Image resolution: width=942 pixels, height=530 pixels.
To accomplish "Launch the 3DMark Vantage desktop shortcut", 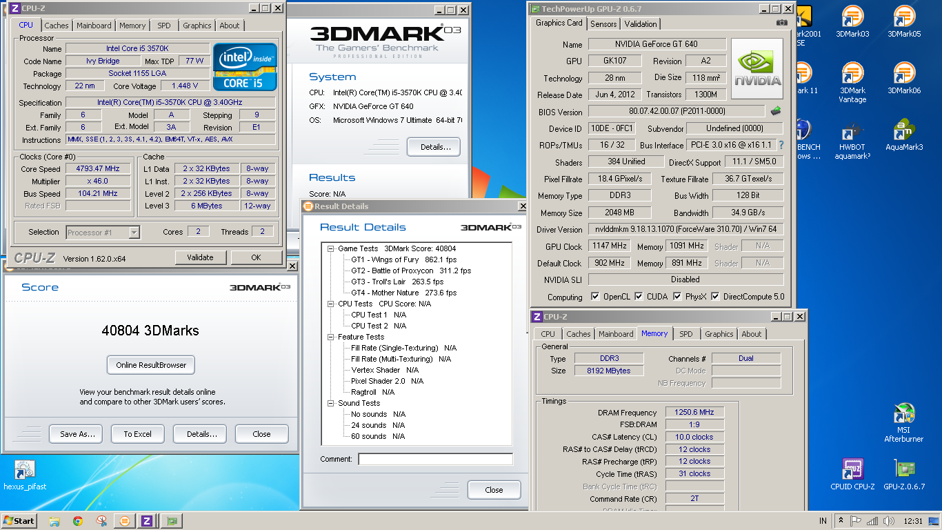I will [x=852, y=82].
